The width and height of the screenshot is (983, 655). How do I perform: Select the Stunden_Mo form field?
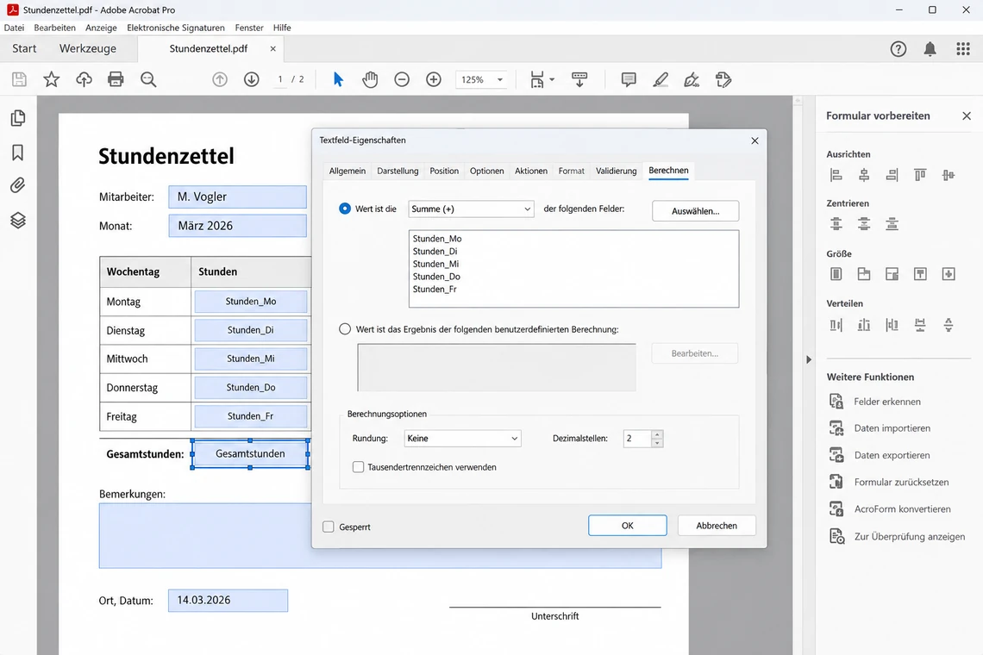[x=251, y=302]
